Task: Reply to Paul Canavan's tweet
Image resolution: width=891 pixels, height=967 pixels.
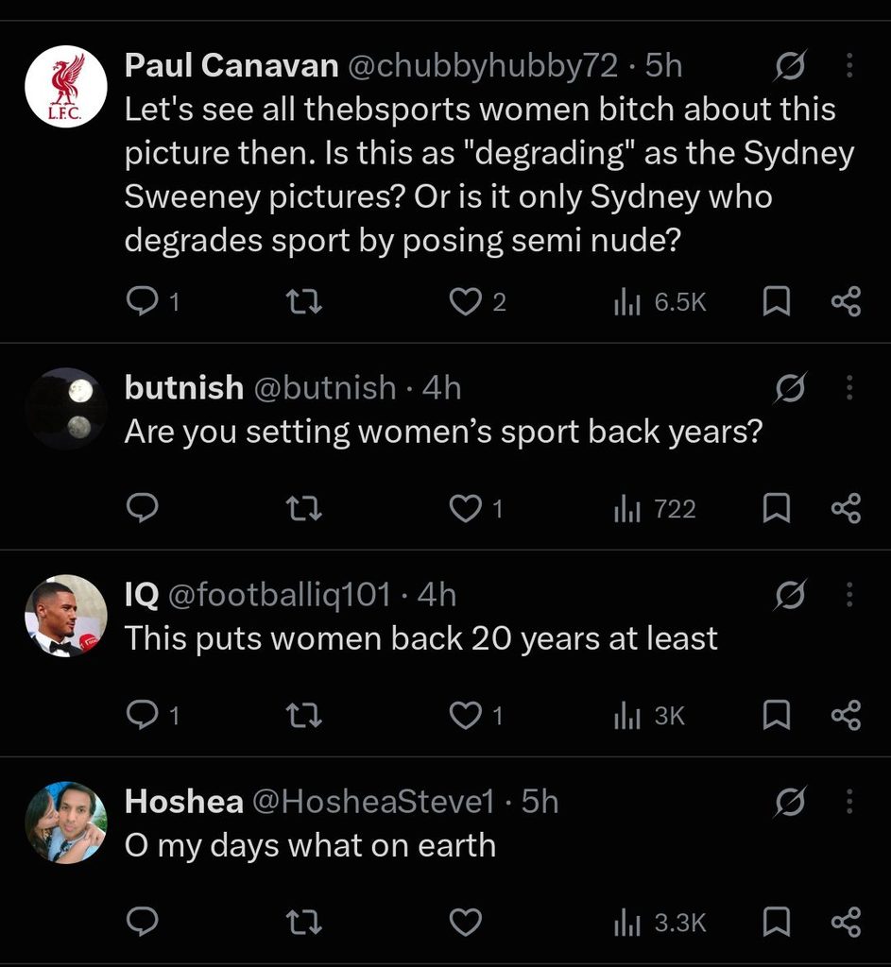Action: tap(152, 301)
